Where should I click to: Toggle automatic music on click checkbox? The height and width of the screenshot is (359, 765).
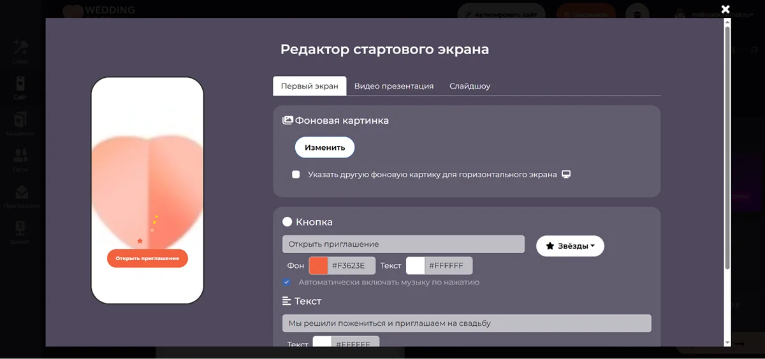(287, 282)
